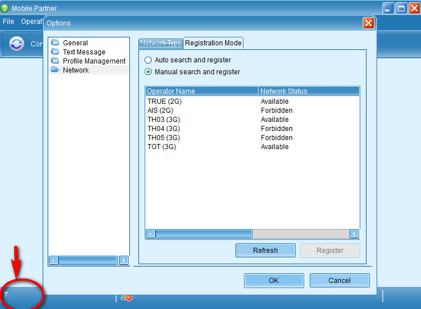Minimize the Mobile Partner window
This screenshot has width=421, height=309.
point(388,9)
